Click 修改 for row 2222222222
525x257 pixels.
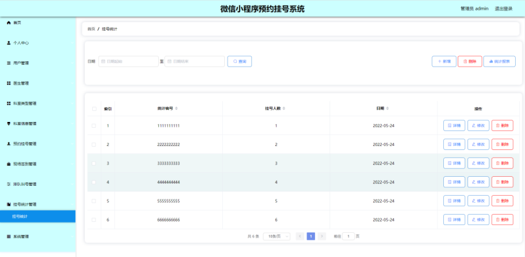click(478, 144)
